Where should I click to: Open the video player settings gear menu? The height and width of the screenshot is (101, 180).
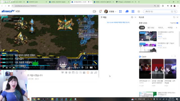[82, 68]
